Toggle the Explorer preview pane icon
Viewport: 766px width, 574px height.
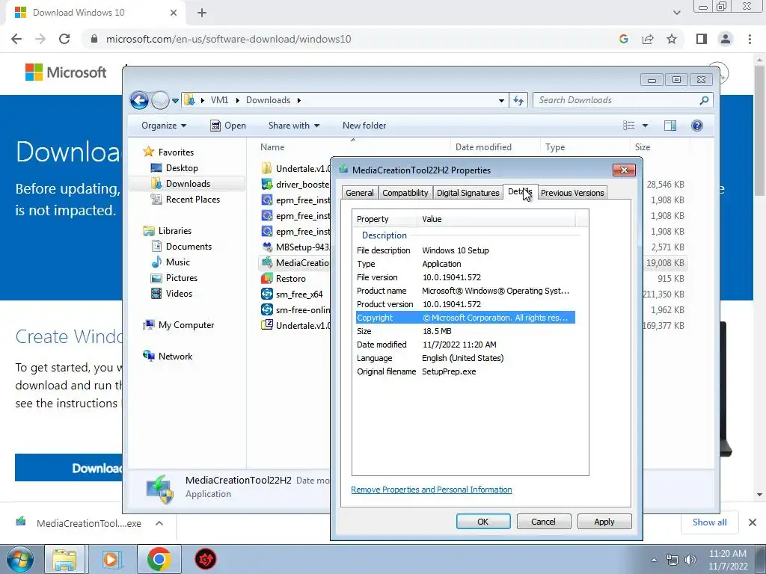[x=670, y=126]
